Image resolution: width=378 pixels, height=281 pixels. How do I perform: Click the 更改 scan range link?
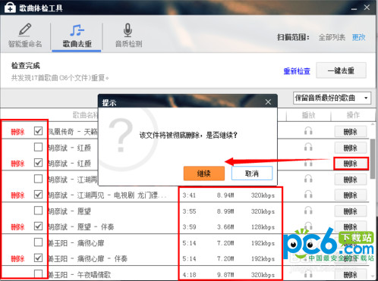click(x=358, y=37)
